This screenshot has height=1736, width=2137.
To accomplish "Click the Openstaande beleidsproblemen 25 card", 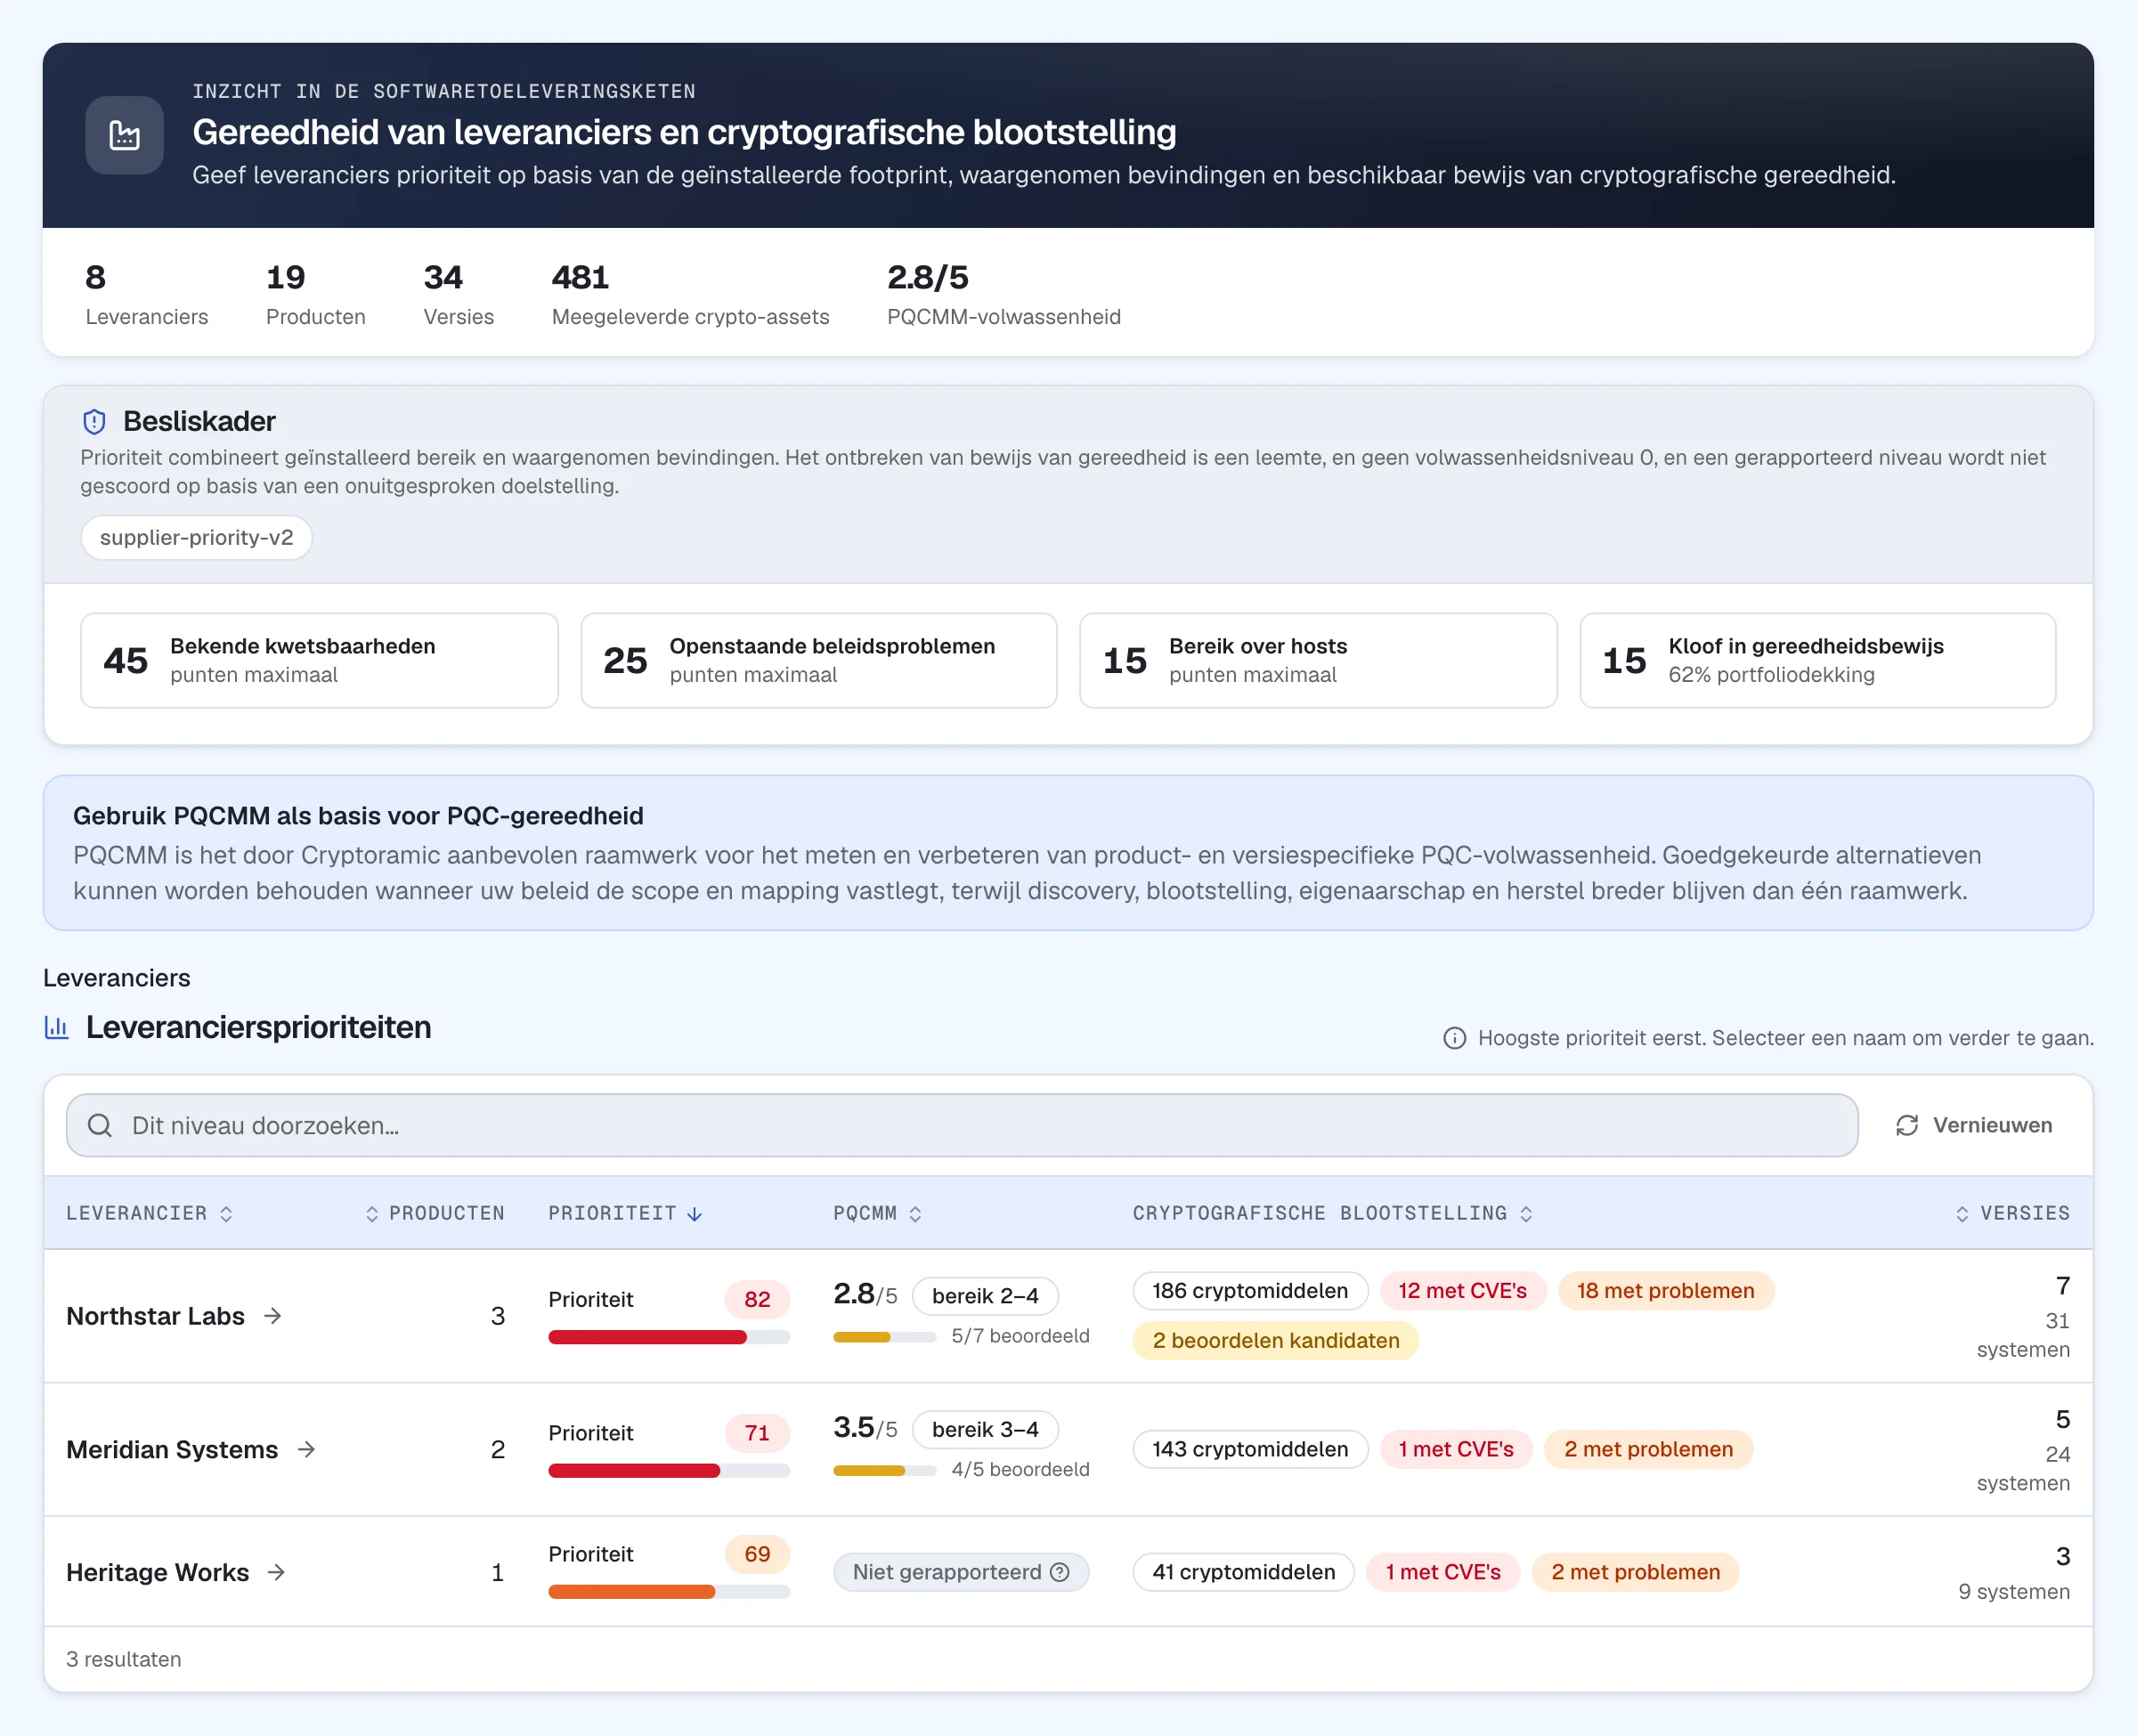I will coord(818,660).
